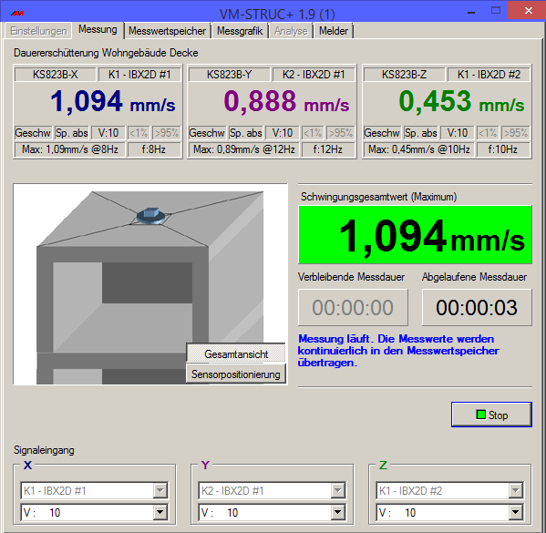Click the green Stop square icon
Image resolution: width=546 pixels, height=533 pixels.
point(480,415)
